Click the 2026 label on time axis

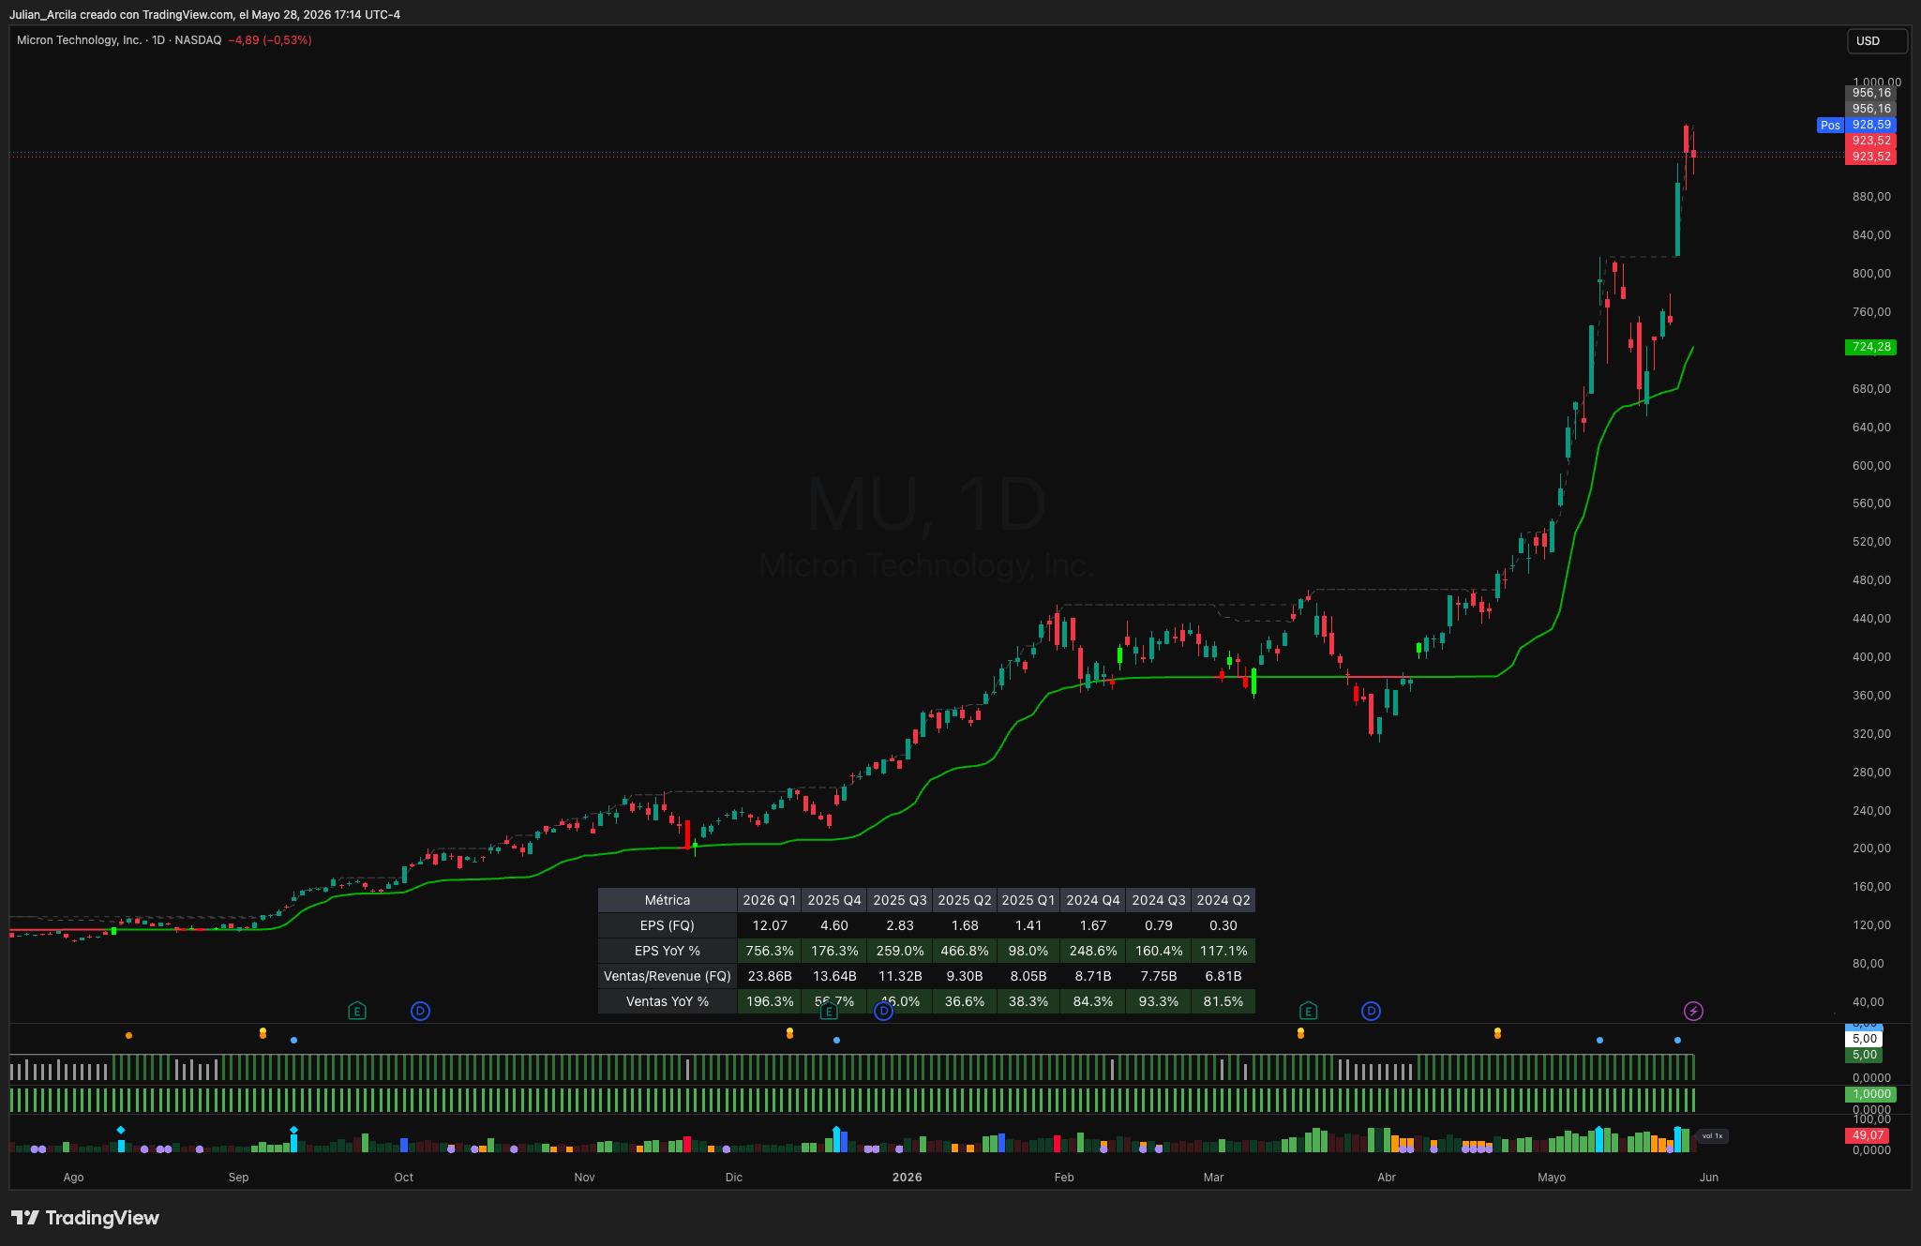coord(907,1178)
